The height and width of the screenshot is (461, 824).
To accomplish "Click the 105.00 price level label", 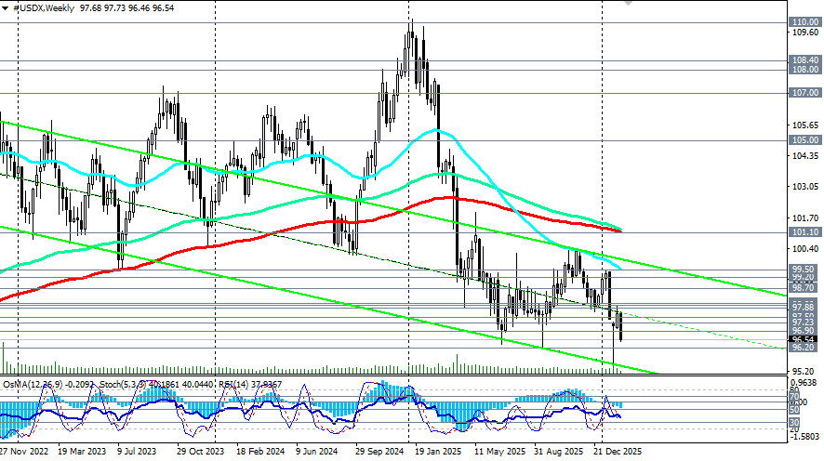I will pos(805,139).
